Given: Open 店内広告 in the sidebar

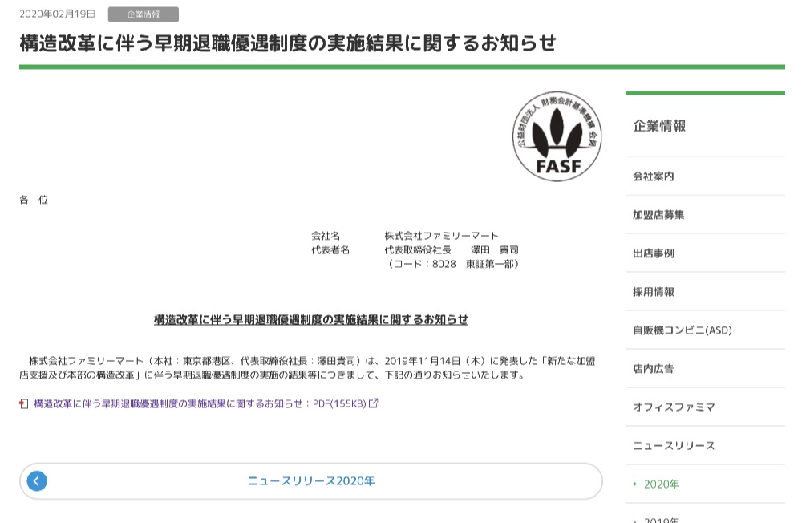Looking at the screenshot, I should pyautogui.click(x=705, y=368).
